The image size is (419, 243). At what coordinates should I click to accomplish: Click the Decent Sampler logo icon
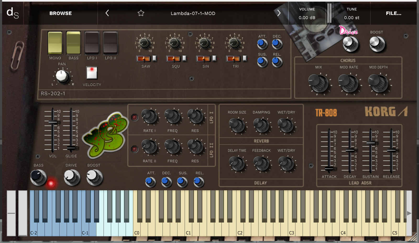click(13, 13)
